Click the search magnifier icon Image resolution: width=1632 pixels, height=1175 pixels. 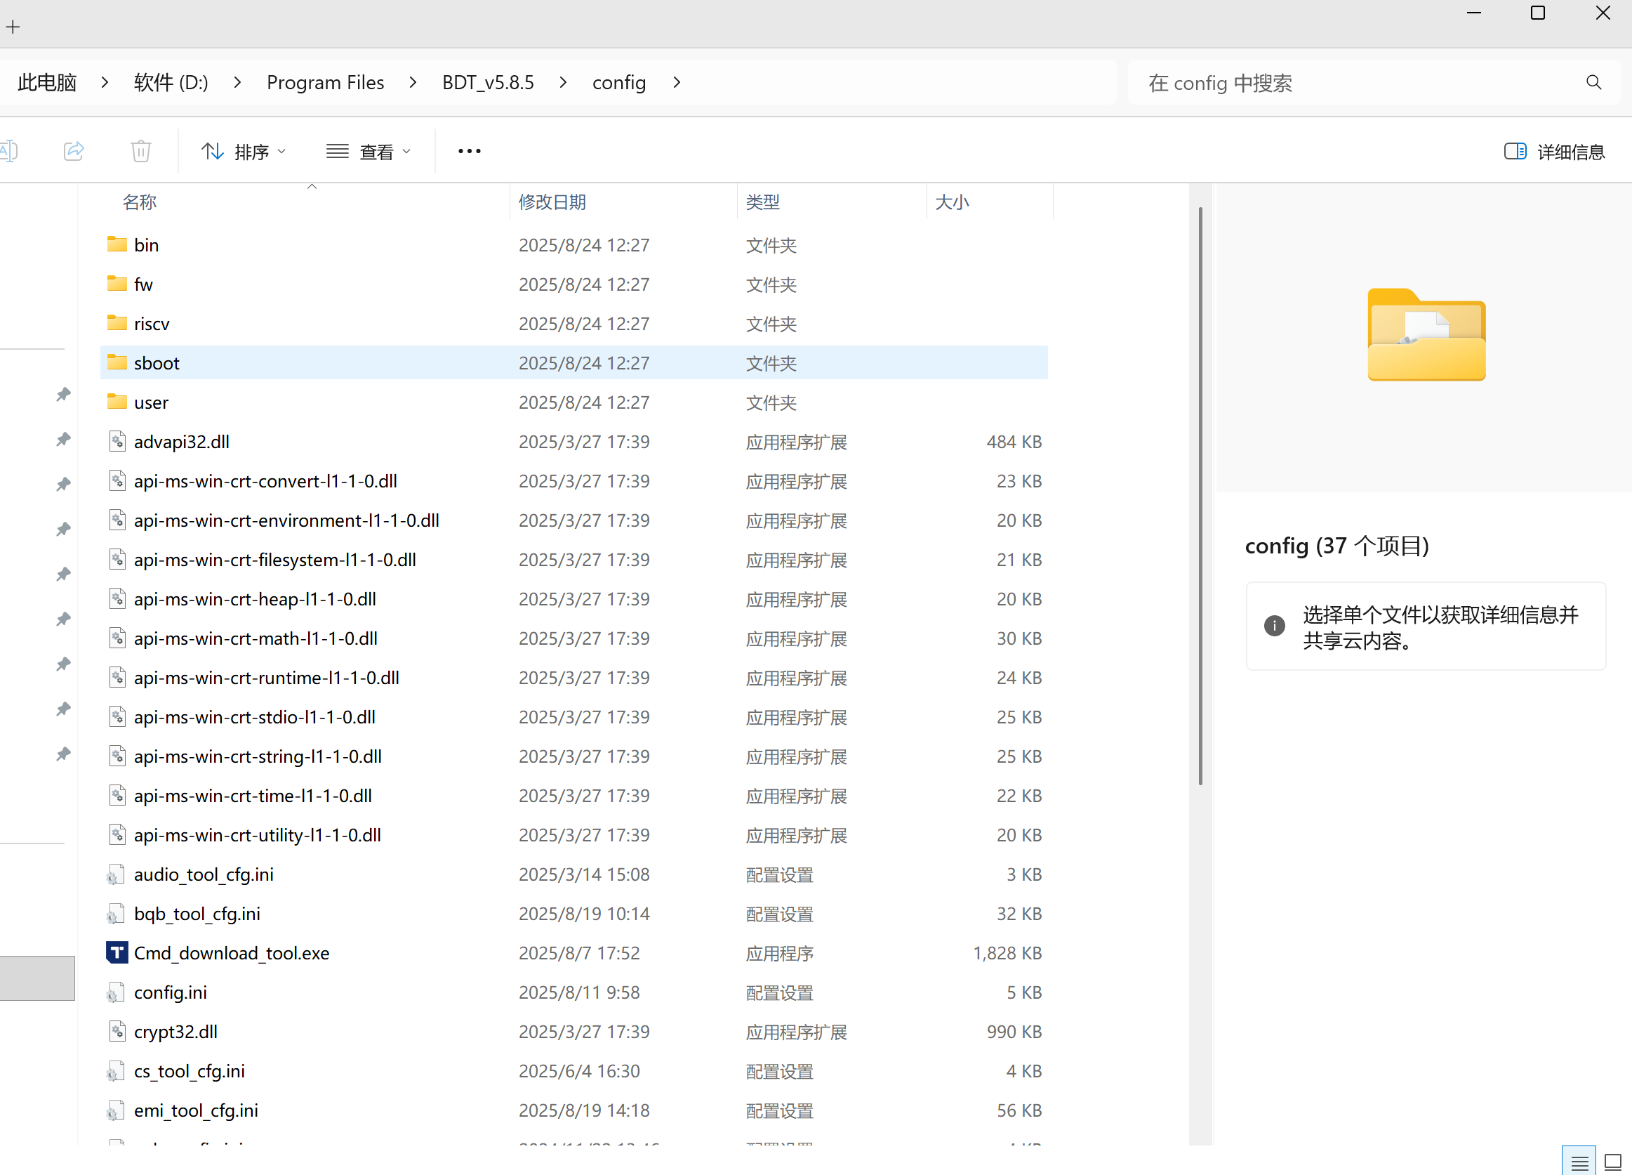click(x=1593, y=83)
